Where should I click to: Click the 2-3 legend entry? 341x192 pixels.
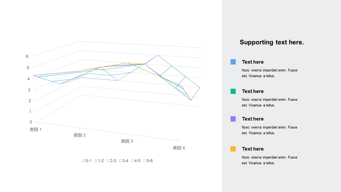tap(111, 161)
